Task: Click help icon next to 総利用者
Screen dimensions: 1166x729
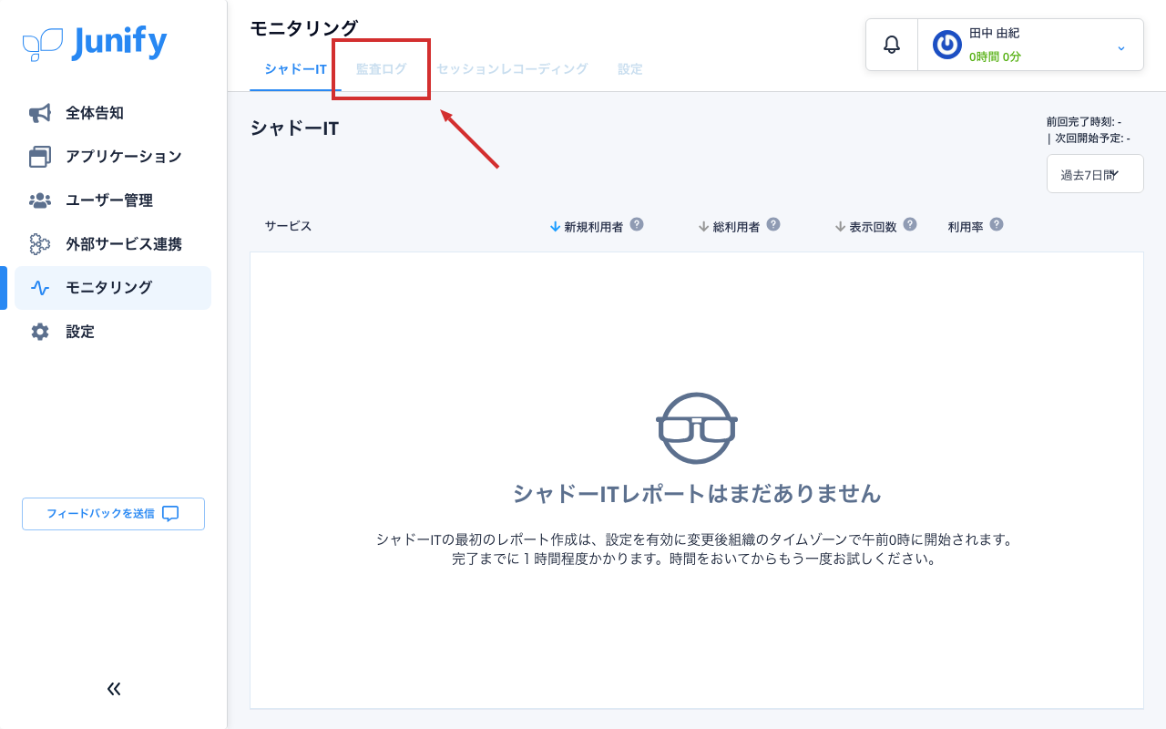Action: tap(773, 224)
